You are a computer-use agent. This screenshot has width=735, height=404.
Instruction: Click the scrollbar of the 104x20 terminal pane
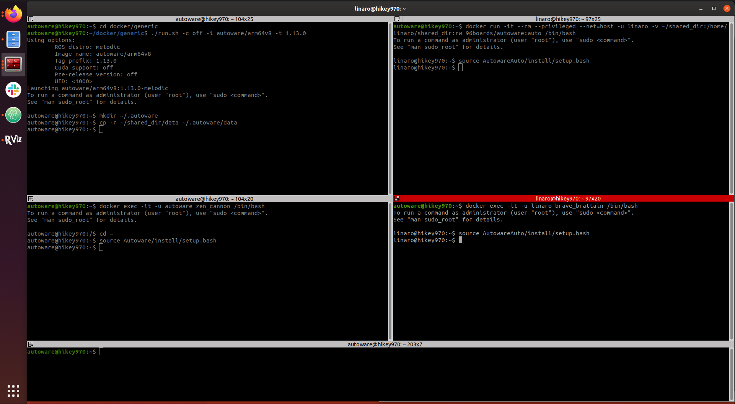click(390, 271)
